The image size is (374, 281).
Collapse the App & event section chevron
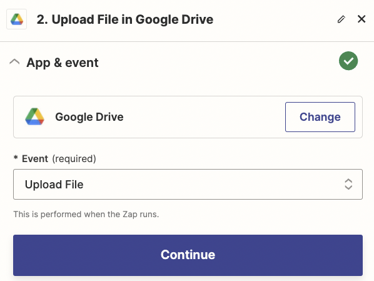point(14,62)
